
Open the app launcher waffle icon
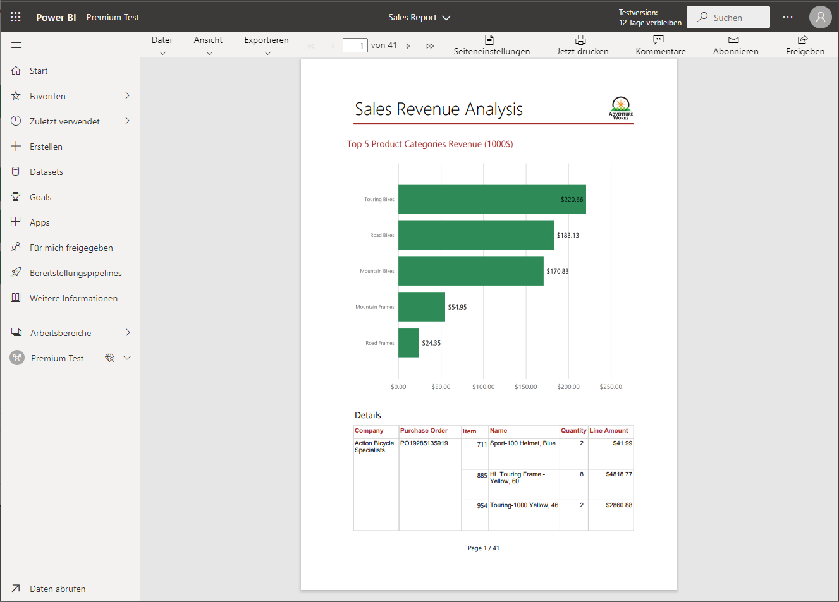coord(16,17)
